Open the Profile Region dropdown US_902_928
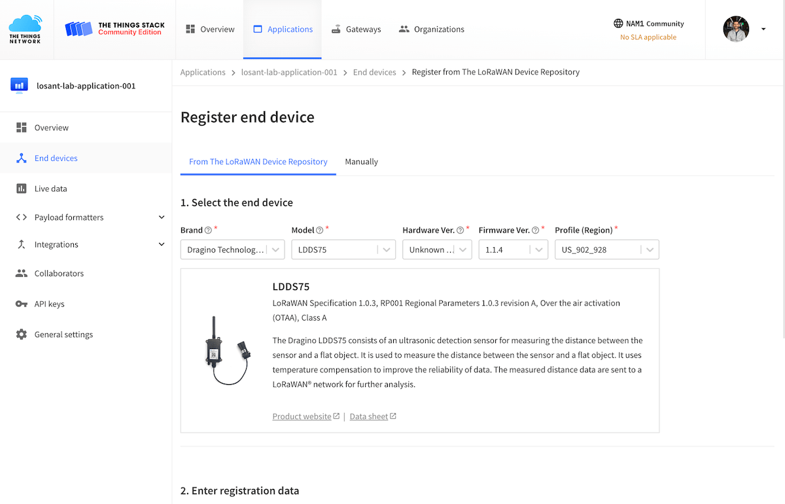Image resolution: width=785 pixels, height=504 pixels. (607, 249)
